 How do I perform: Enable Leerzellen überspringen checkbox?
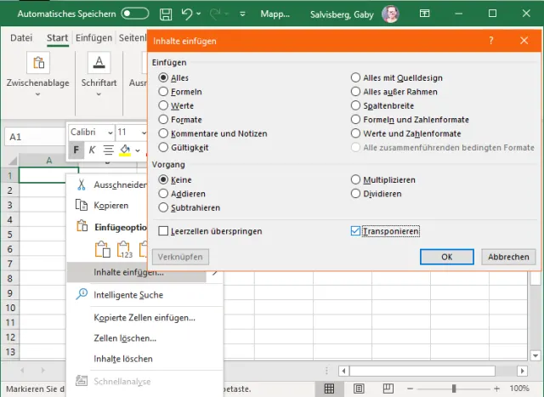164,230
